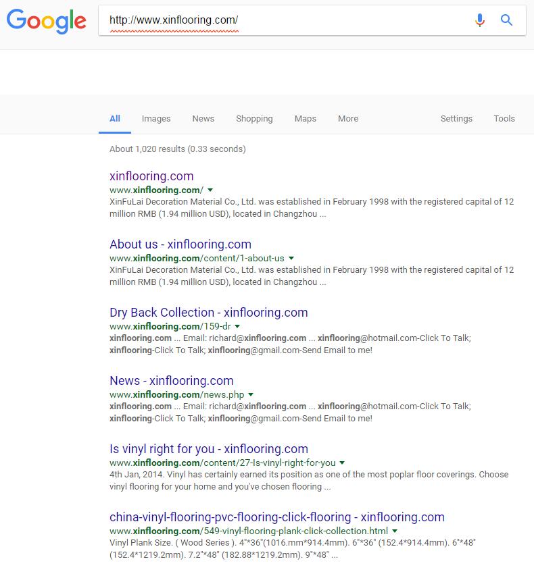Open the first xinflooring.com result title

[x=151, y=176]
